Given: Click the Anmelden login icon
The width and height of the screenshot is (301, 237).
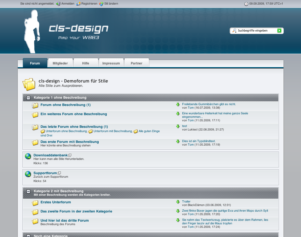Looking at the screenshot, I should pyautogui.click(x=58, y=4).
